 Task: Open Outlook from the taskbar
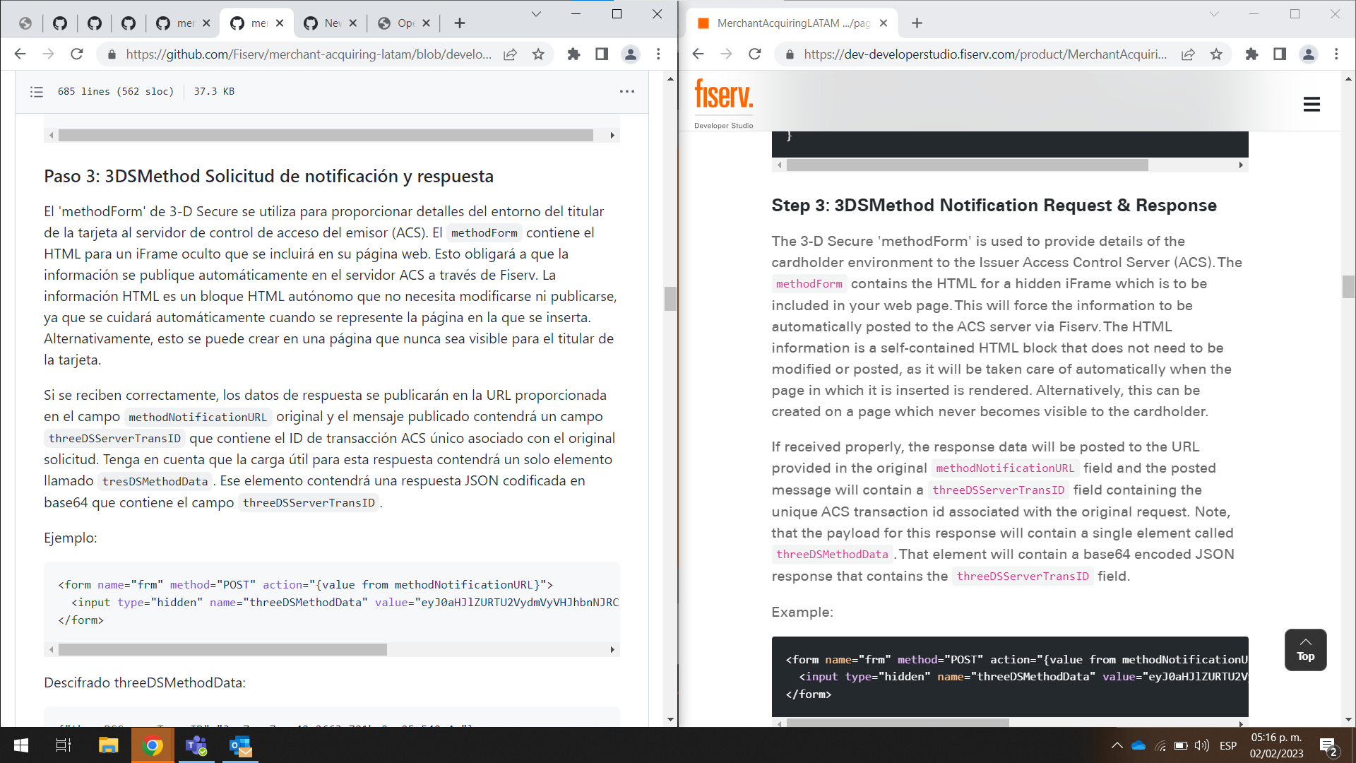(x=240, y=745)
